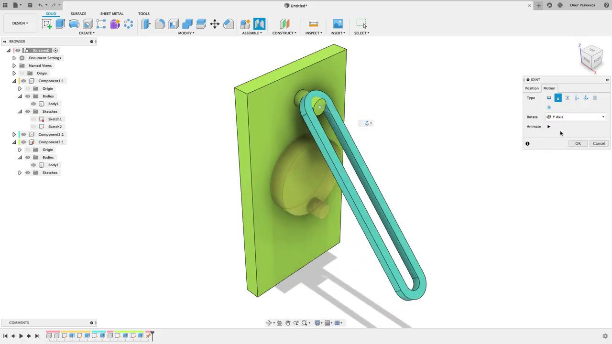Click Cancel in the Joint dialog
This screenshot has height=344, width=612.
click(x=599, y=143)
